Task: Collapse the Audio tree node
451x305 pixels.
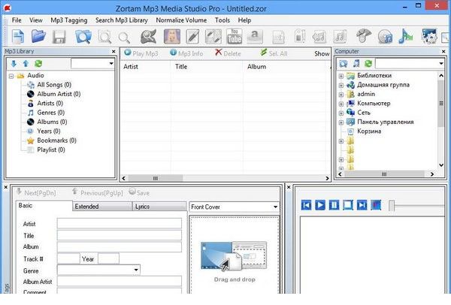Action: pyautogui.click(x=11, y=76)
